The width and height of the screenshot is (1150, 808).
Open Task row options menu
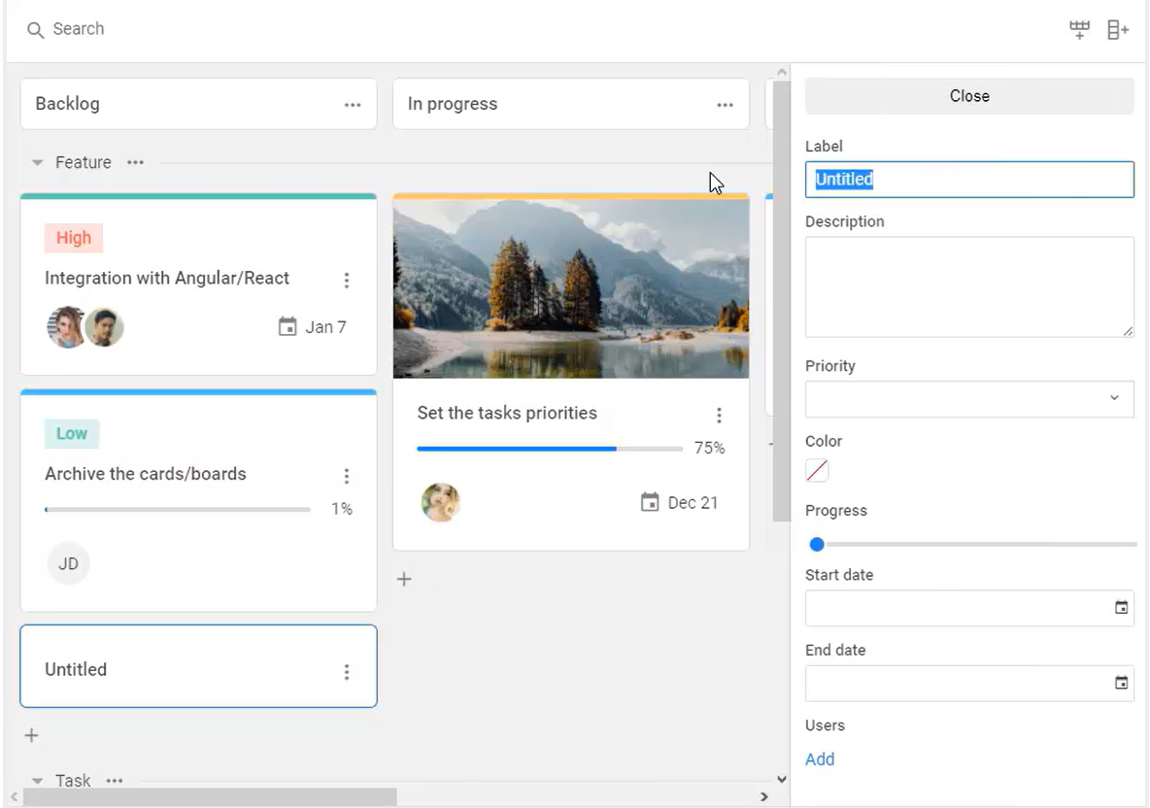pos(115,781)
